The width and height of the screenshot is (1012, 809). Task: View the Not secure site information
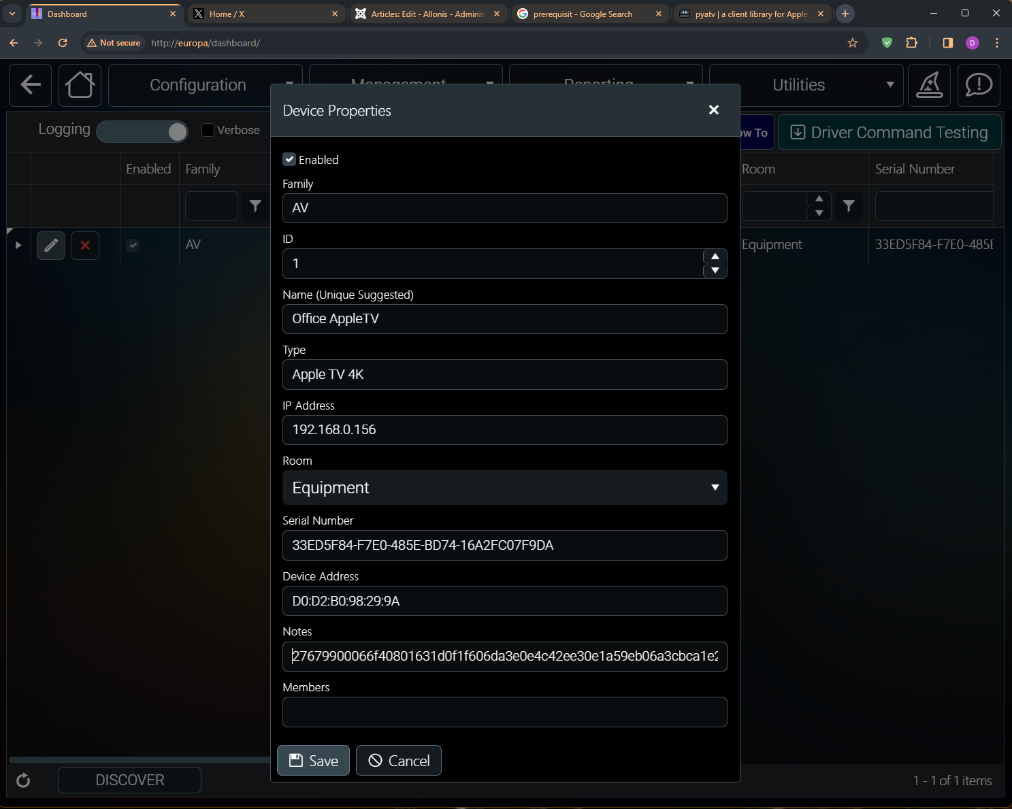coord(114,43)
